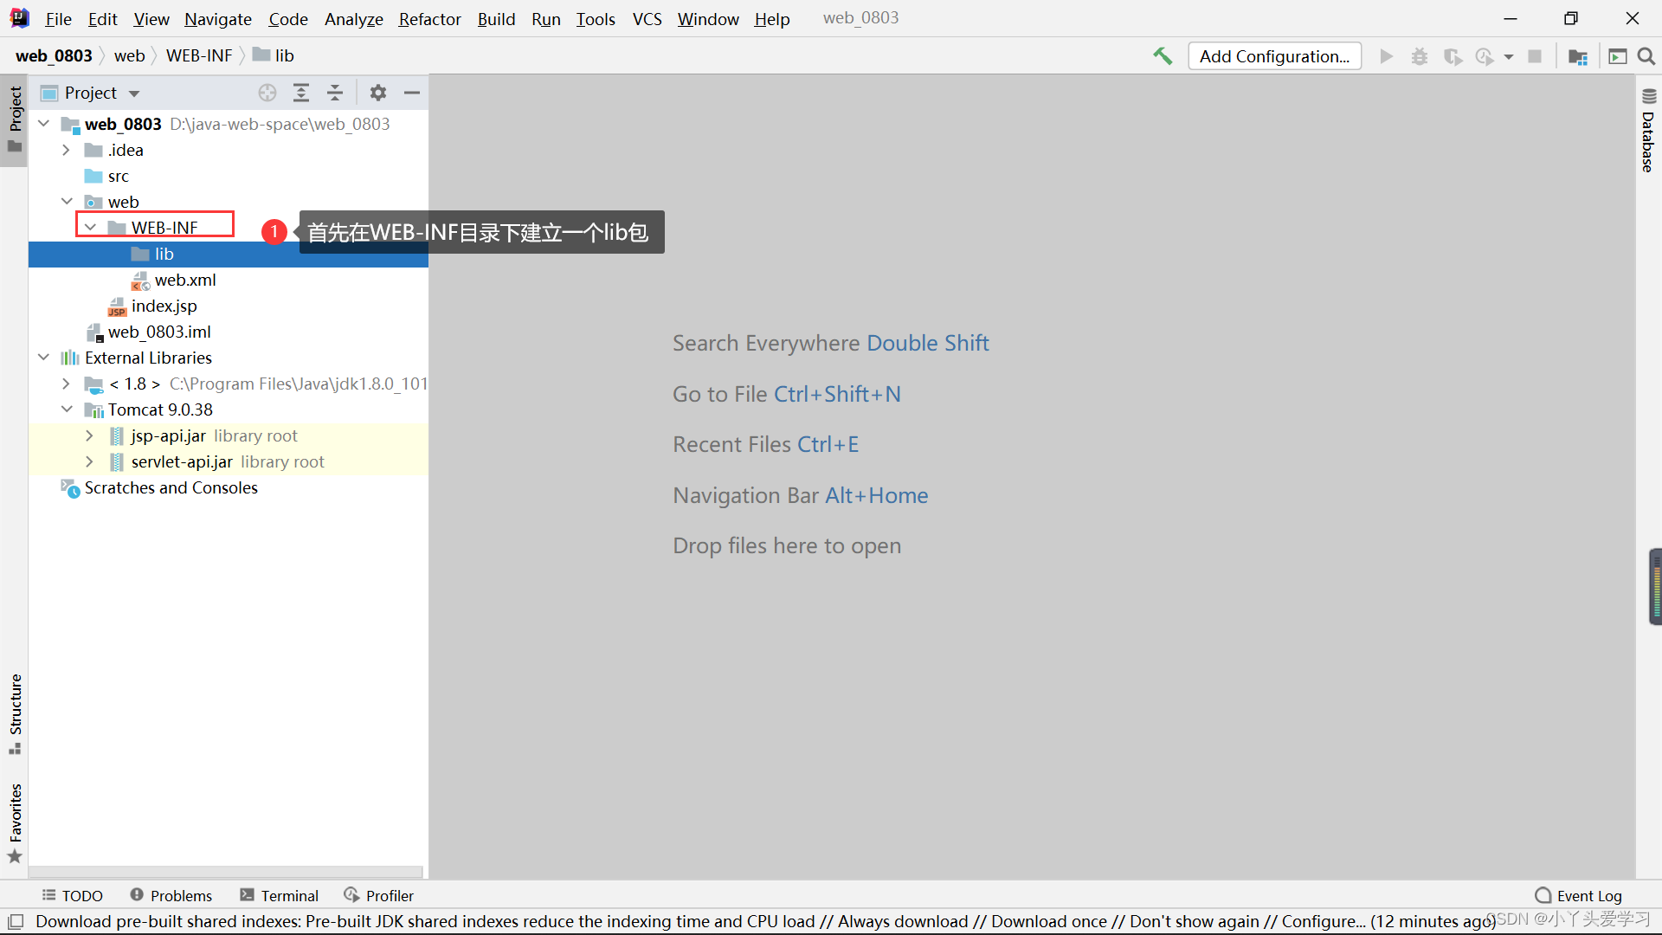The image size is (1662, 935).
Task: Click the Collapse All icon
Action: (x=335, y=93)
